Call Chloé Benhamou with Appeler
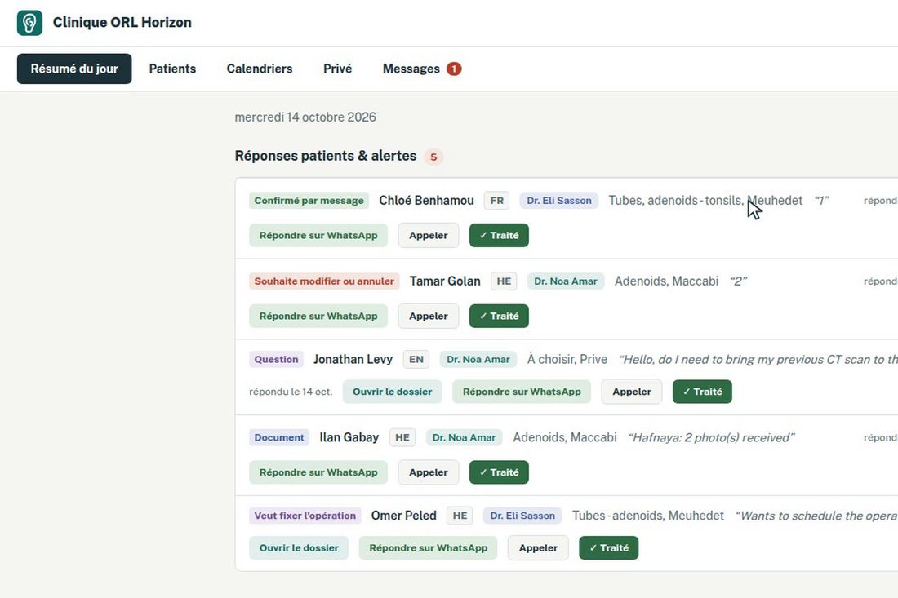898x598 pixels. point(429,235)
